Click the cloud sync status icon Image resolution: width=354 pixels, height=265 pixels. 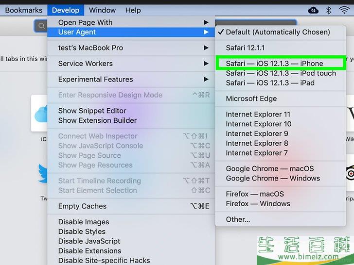[x=313, y=10]
